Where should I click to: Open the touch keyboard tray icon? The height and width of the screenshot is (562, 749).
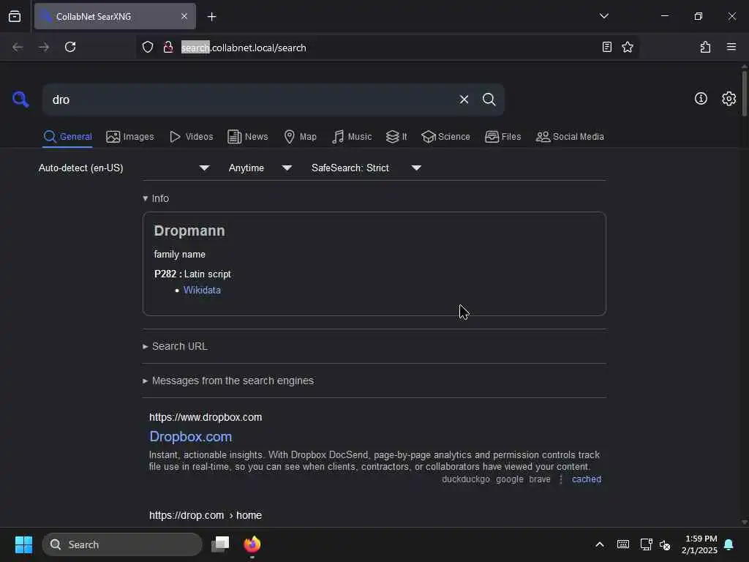(623, 544)
